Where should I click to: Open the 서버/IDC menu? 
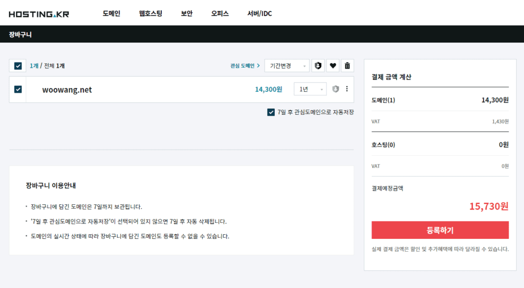259,13
